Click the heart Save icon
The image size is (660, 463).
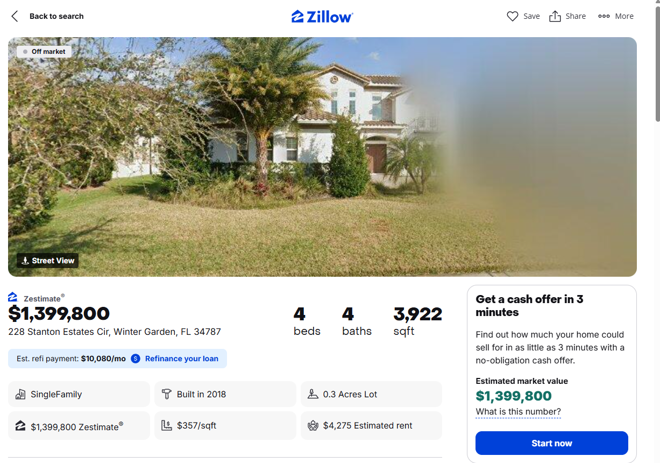pos(512,16)
